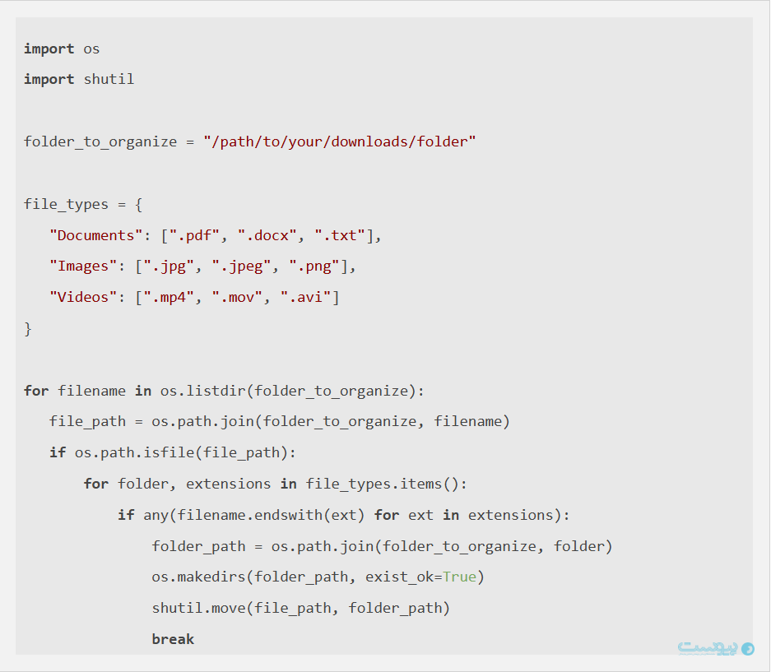Click the "import os" line
Screen dimensions: 771x672
62,49
